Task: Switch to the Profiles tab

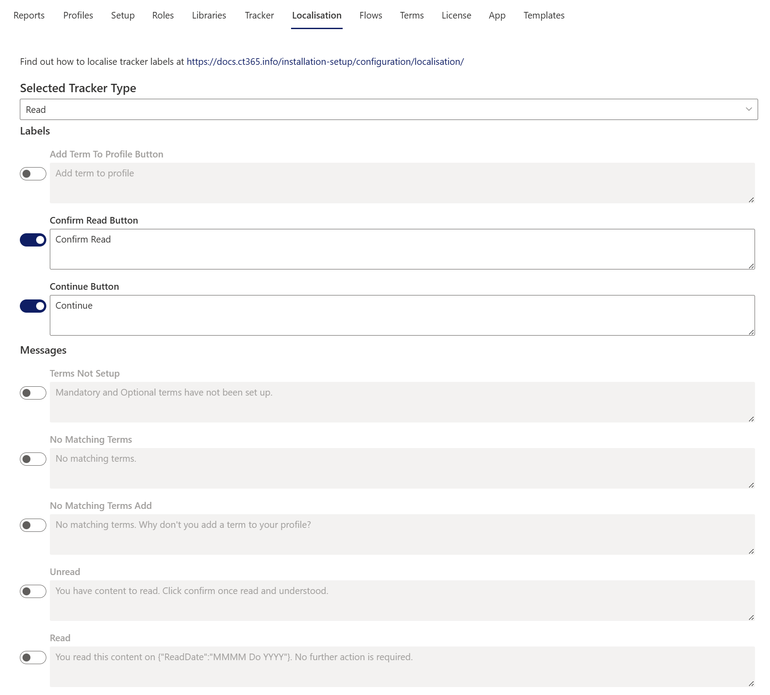Action: tap(78, 15)
